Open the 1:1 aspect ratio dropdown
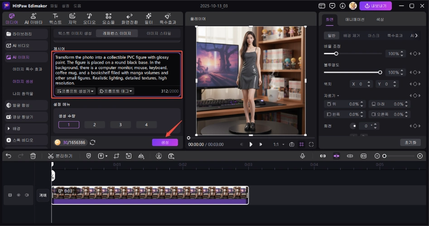This screenshot has height=226, width=429. click(x=278, y=145)
